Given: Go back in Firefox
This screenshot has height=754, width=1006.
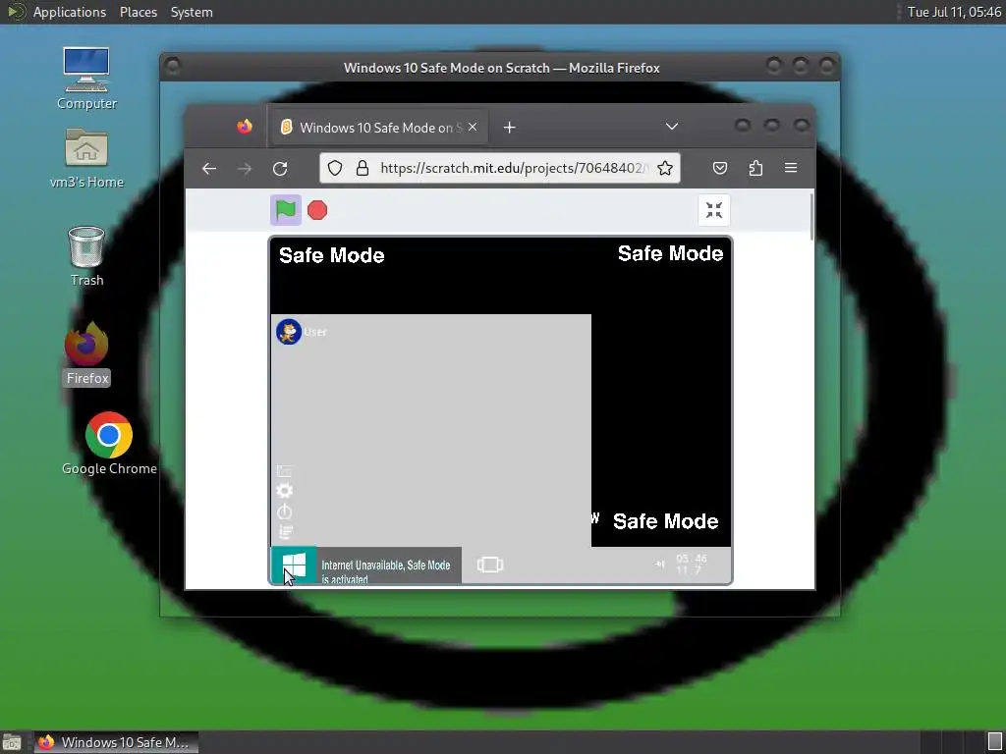Looking at the screenshot, I should [209, 169].
